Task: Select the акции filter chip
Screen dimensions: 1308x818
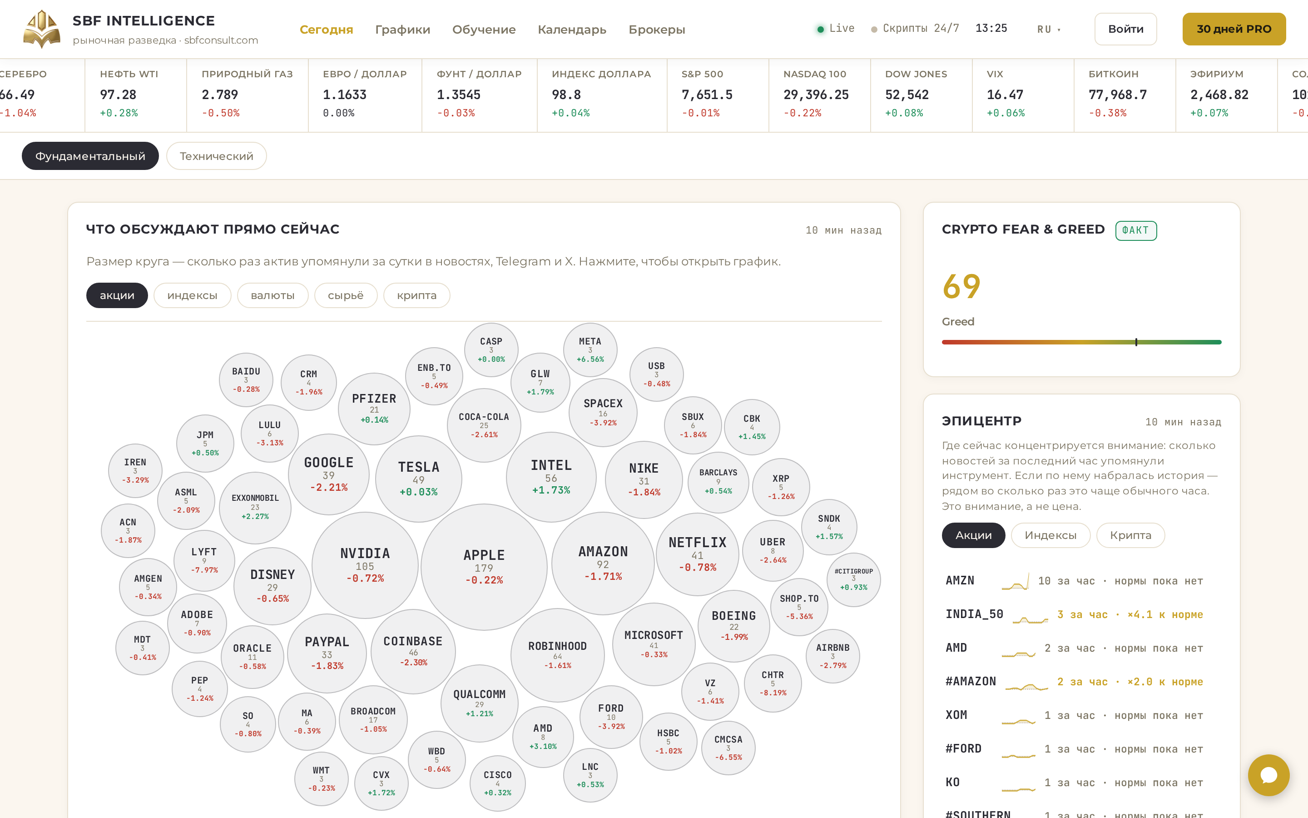Action: 117,295
